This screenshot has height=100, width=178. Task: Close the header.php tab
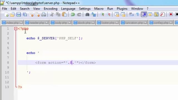47,22
